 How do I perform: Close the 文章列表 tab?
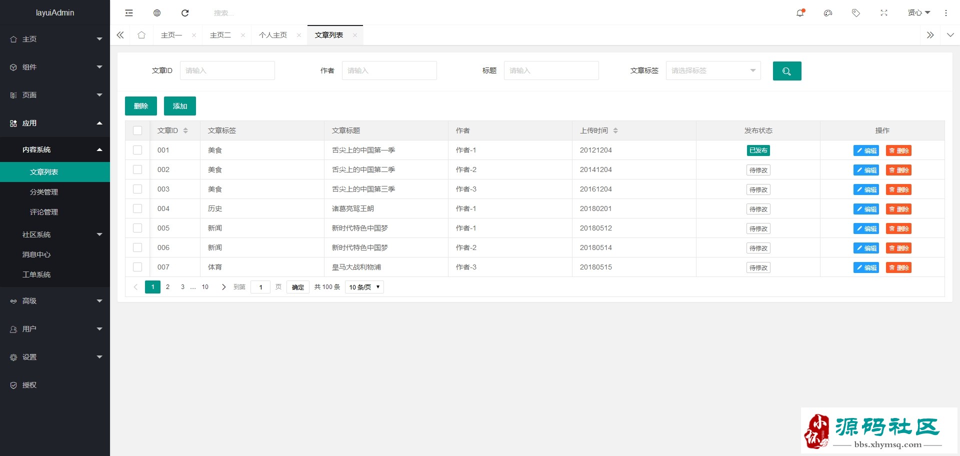(355, 35)
